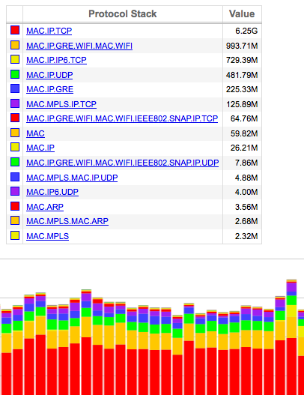
Task: Open MAC.IP.GRE.WIFI.MAC.WIFI protocol stack link
Action: pyautogui.click(x=79, y=46)
